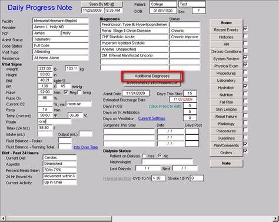Open the Radiology section

pyautogui.click(x=226, y=124)
